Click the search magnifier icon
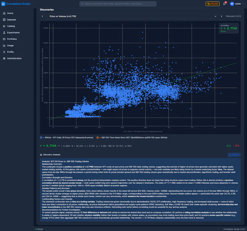This screenshot has width=247, height=231. tap(82, 4)
